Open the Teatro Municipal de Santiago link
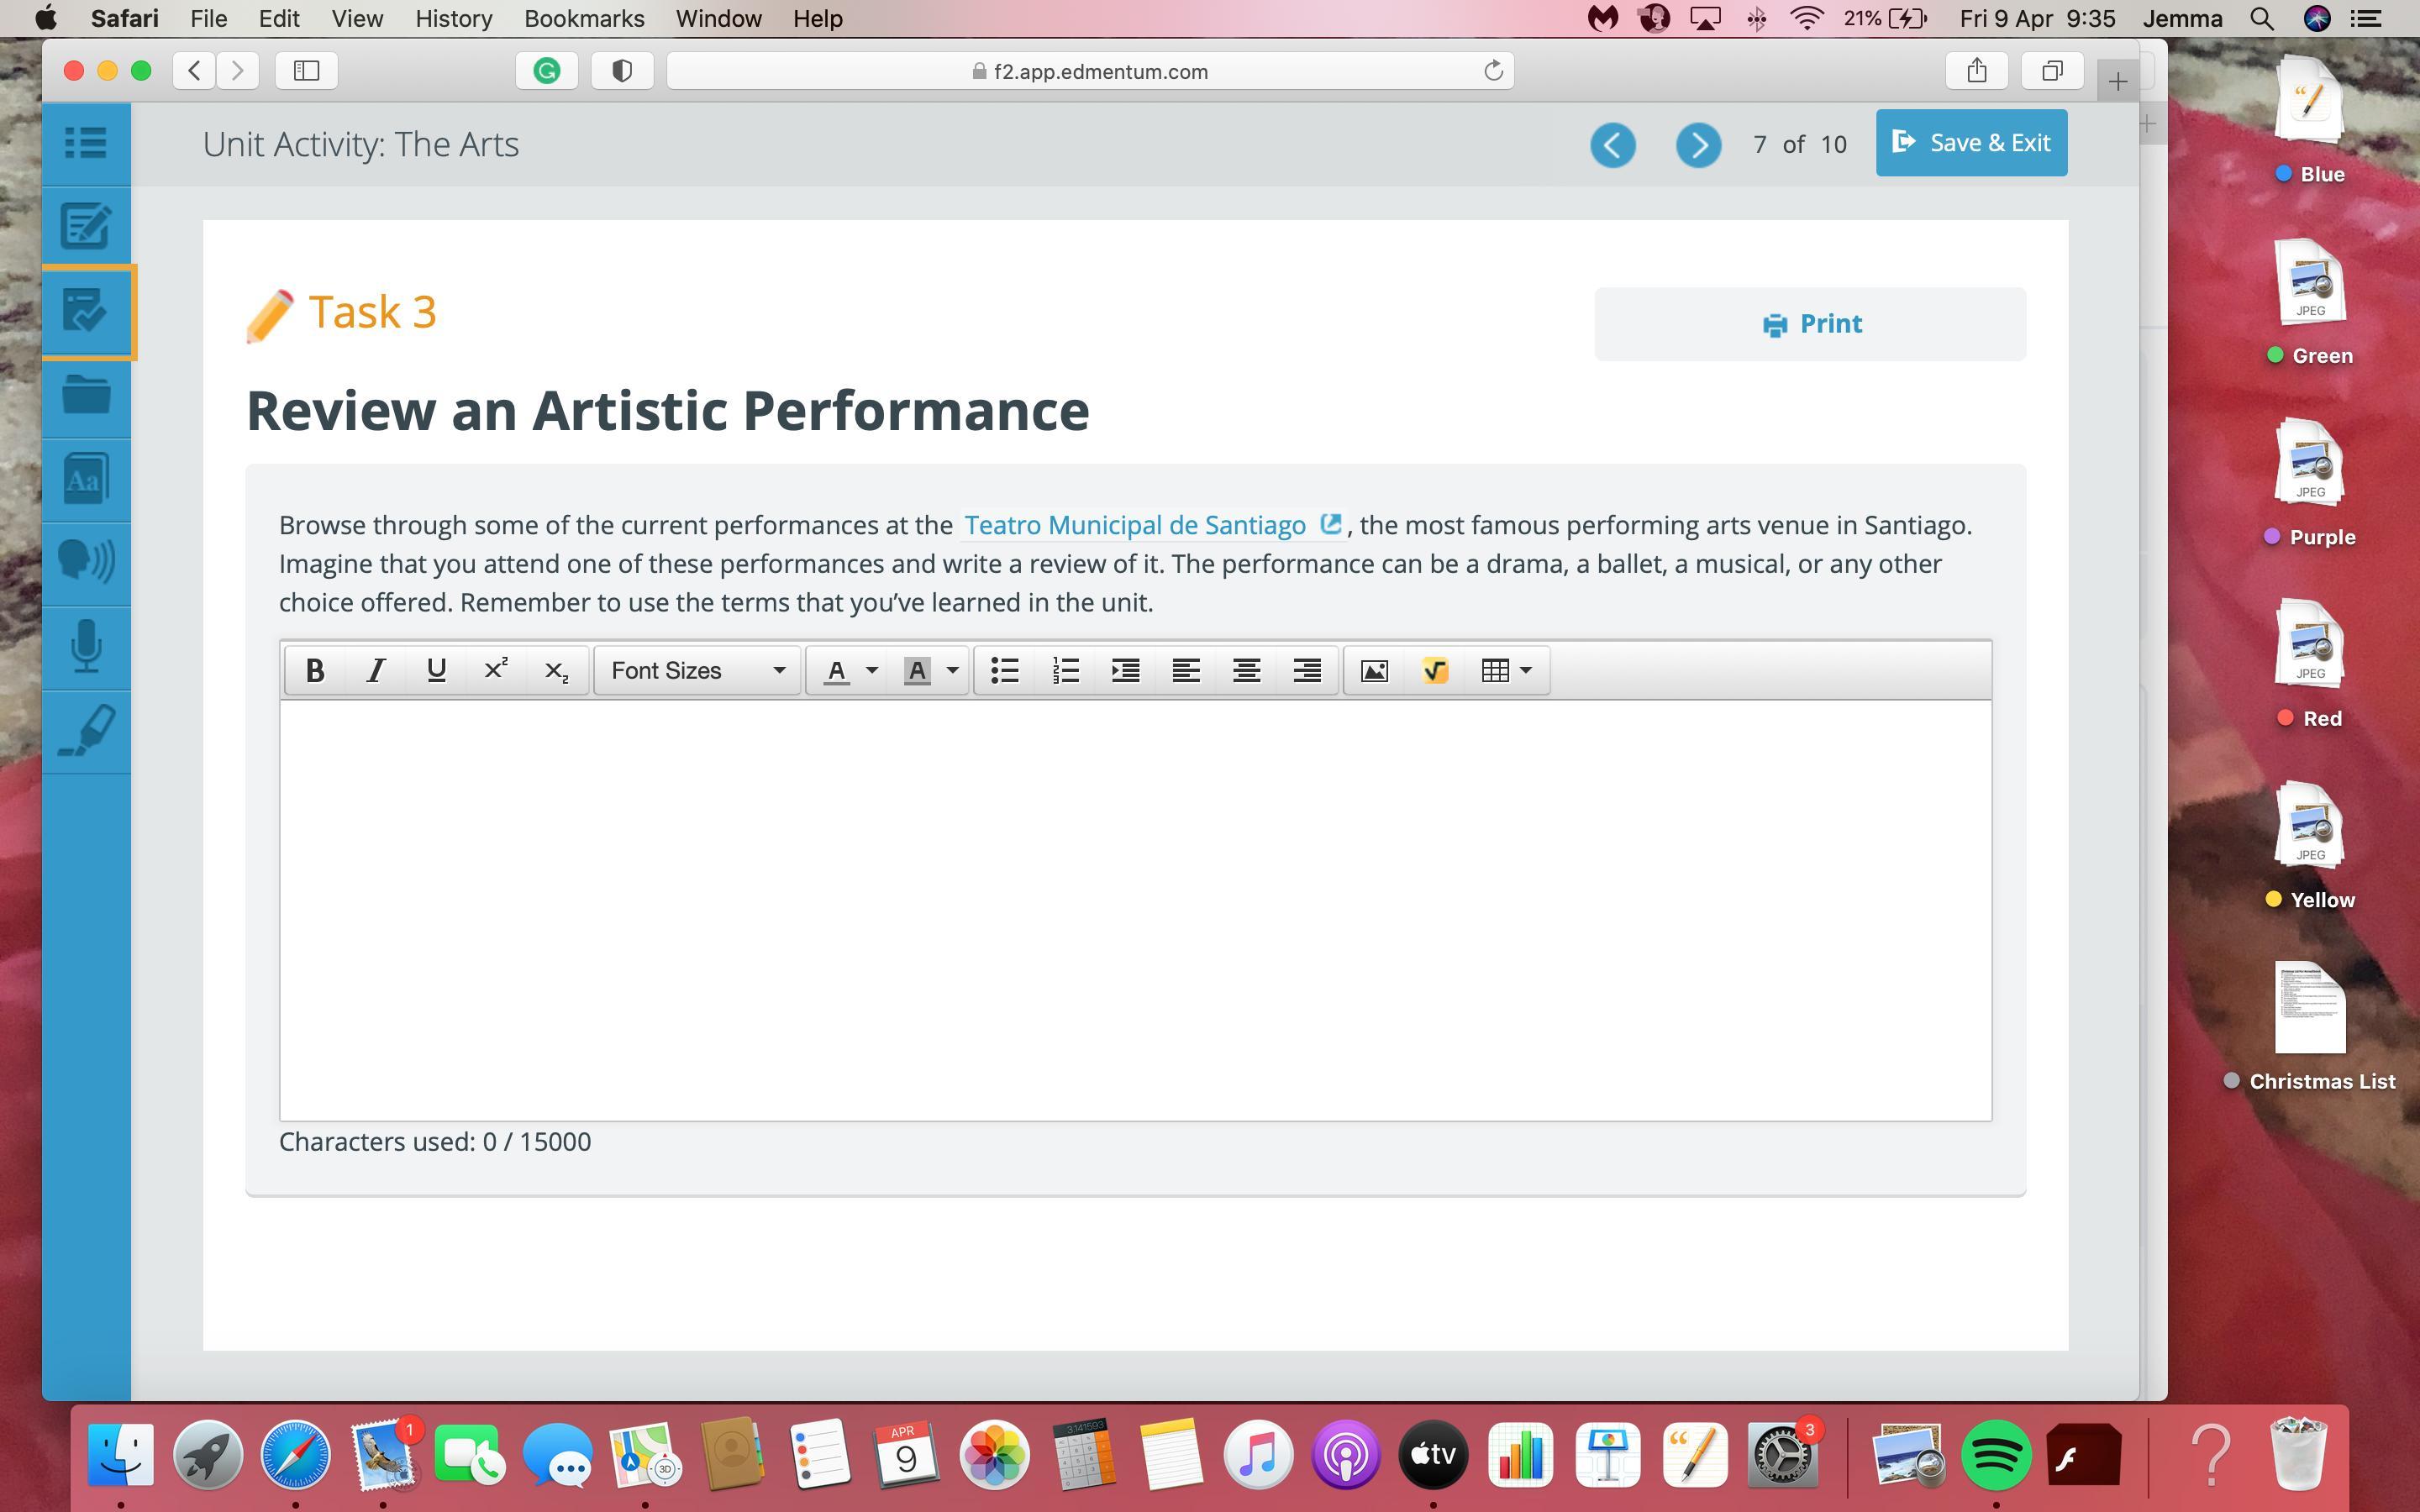This screenshot has width=2420, height=1512. pos(1134,525)
